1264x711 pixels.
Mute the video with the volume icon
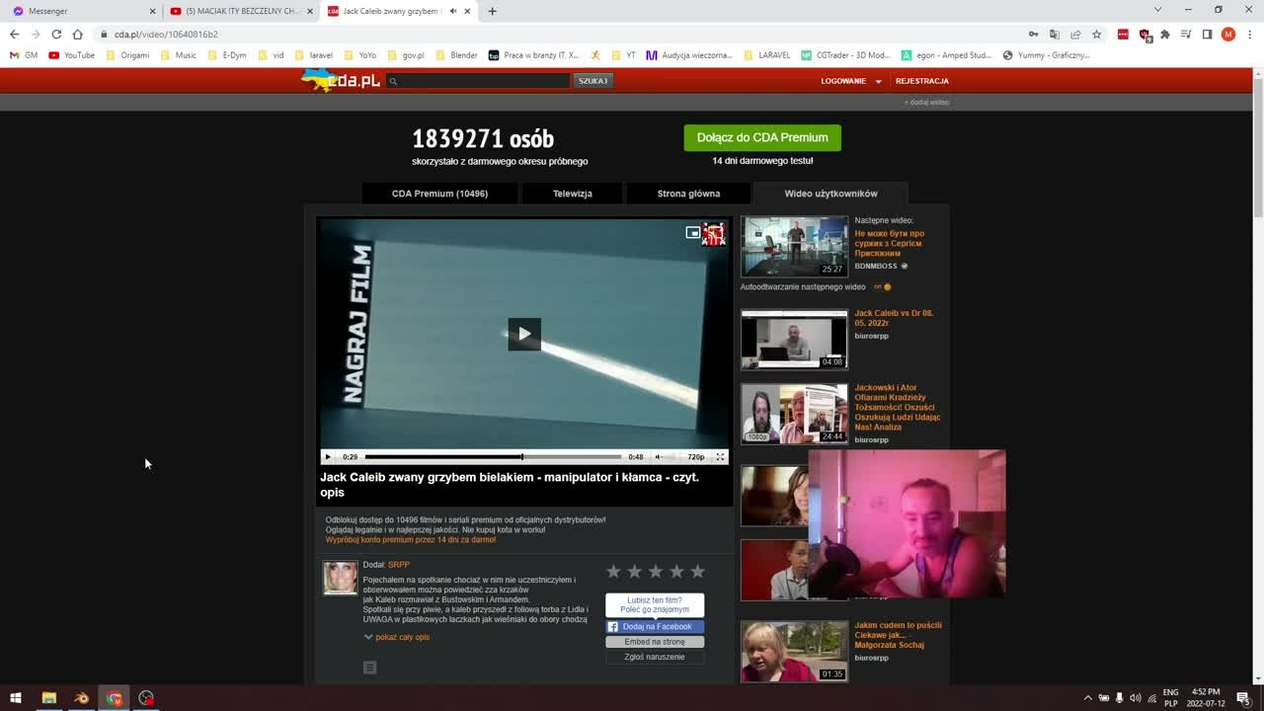pyautogui.click(x=659, y=457)
